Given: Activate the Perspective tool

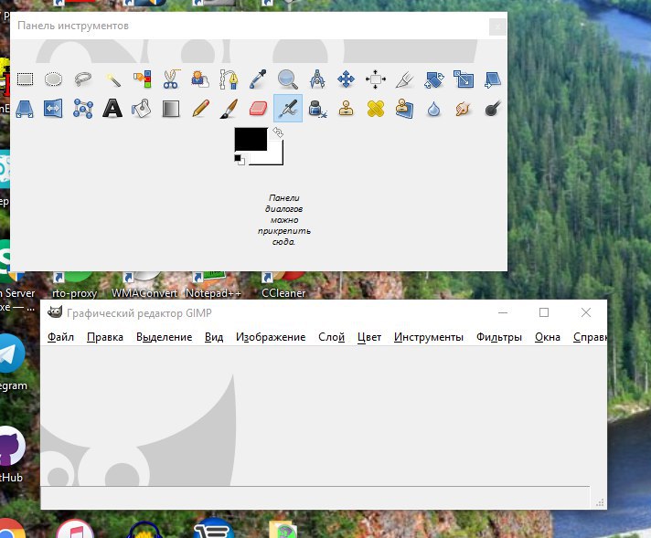Looking at the screenshot, I should coord(25,109).
